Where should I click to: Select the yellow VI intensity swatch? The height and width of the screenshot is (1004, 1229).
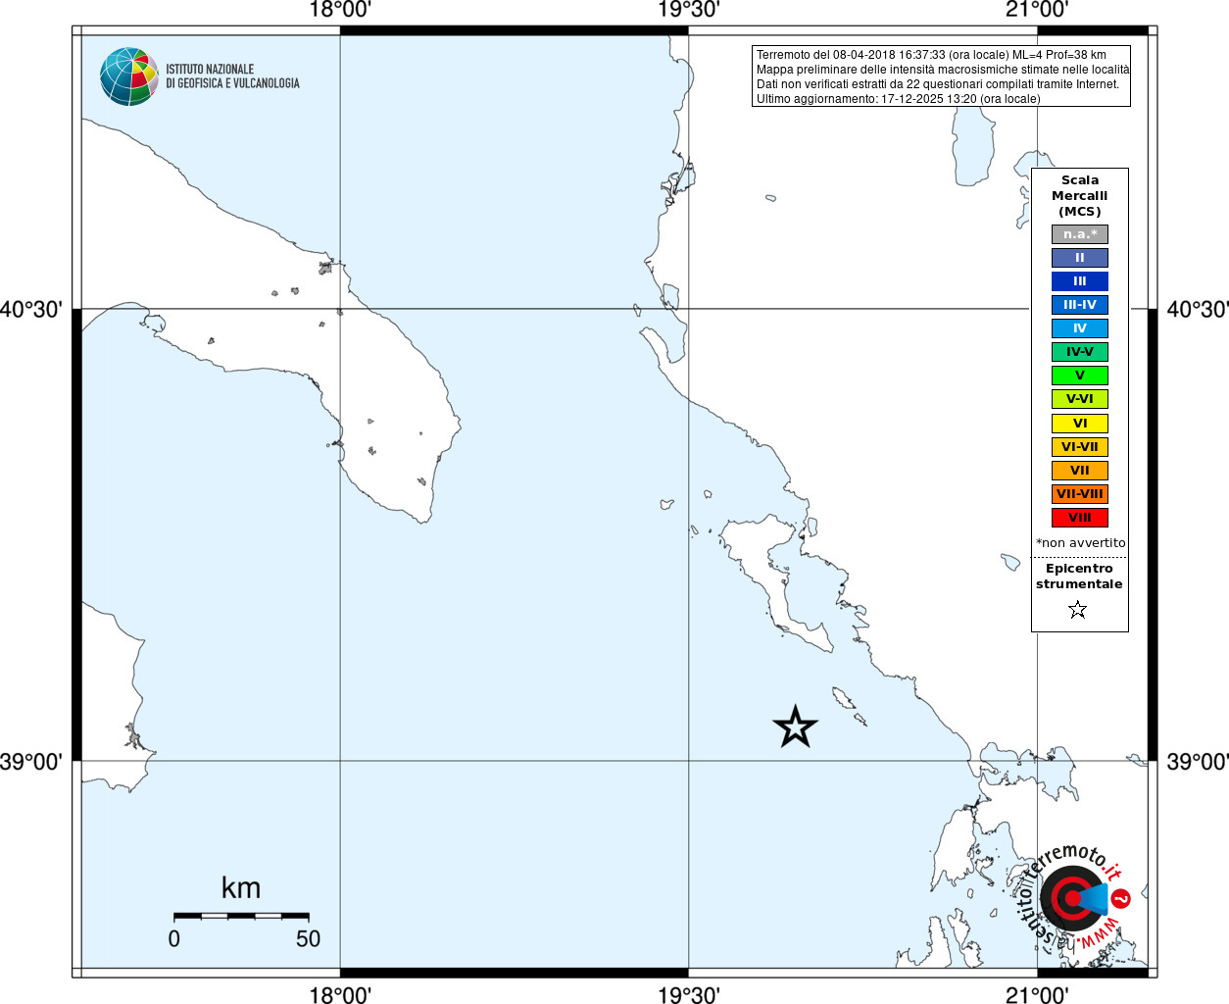[x=1080, y=424]
